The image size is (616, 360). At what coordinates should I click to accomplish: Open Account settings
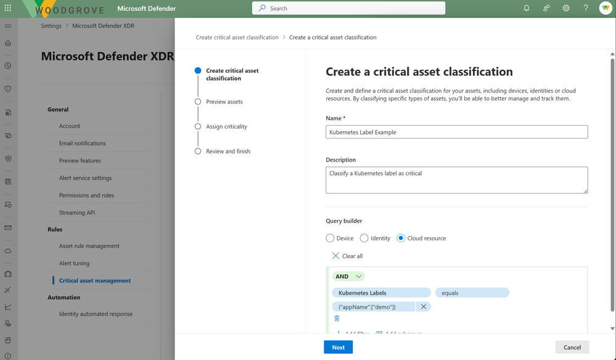coord(70,126)
